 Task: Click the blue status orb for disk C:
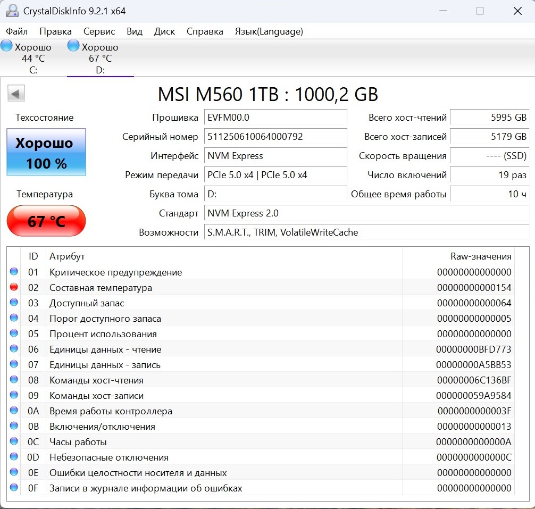[7, 46]
